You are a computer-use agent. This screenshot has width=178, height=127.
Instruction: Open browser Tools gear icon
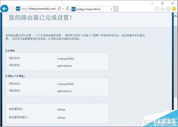(x=168, y=9)
